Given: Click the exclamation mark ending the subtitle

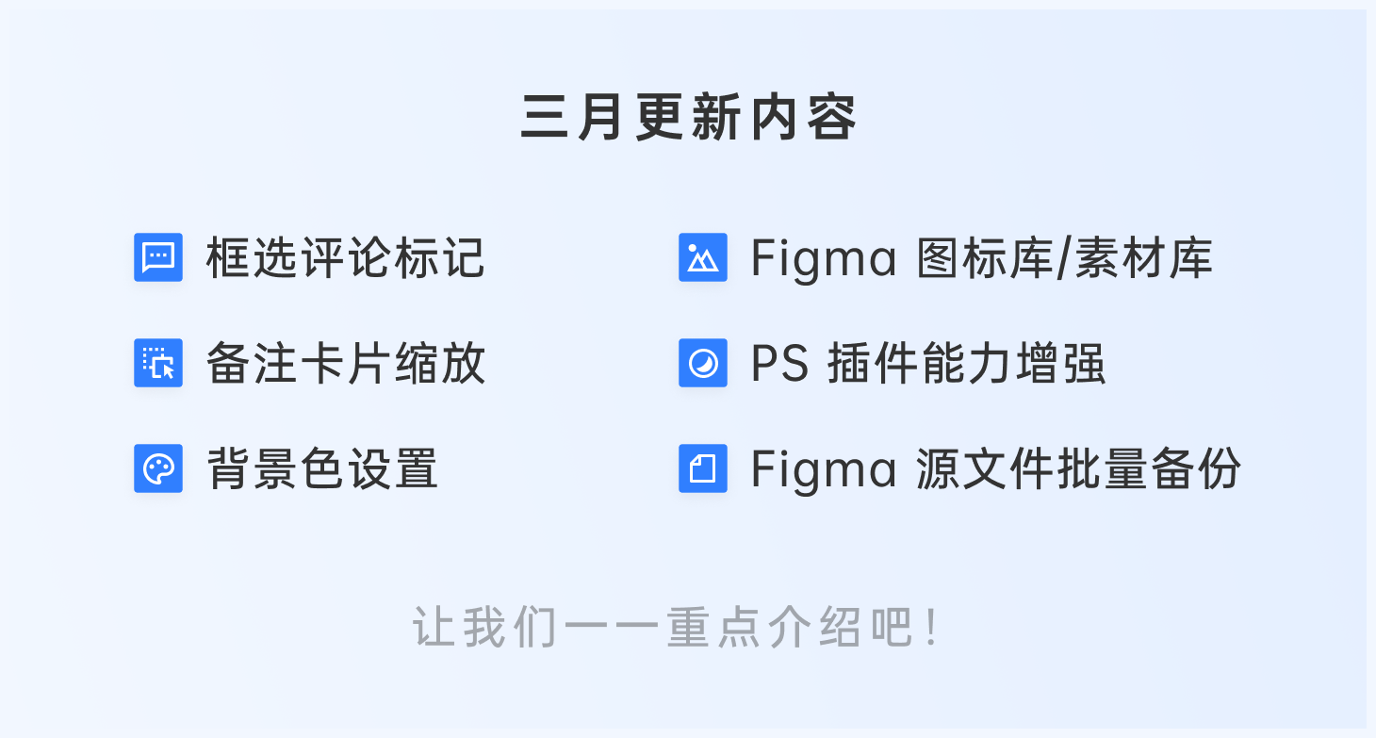Looking at the screenshot, I should (932, 628).
